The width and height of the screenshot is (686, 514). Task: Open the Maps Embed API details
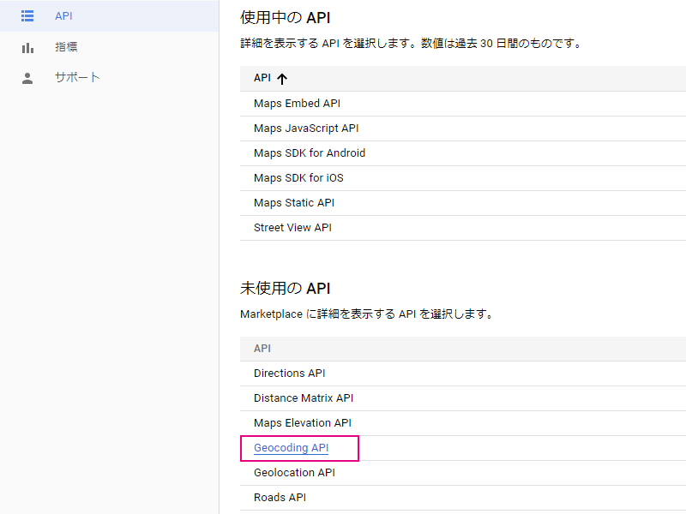(x=296, y=103)
